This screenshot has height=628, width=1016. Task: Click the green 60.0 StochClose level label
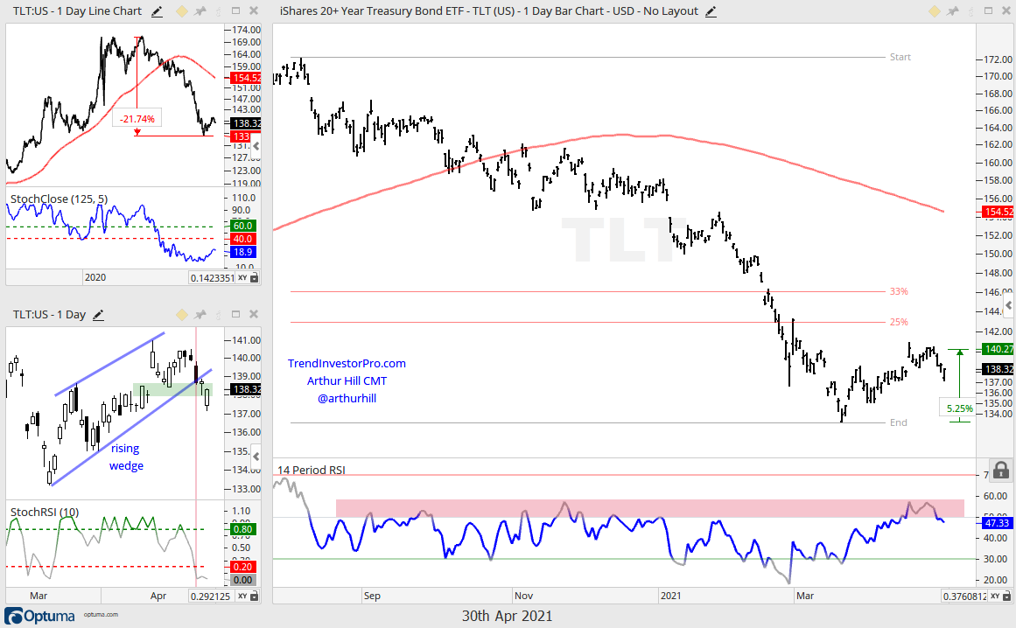point(243,226)
